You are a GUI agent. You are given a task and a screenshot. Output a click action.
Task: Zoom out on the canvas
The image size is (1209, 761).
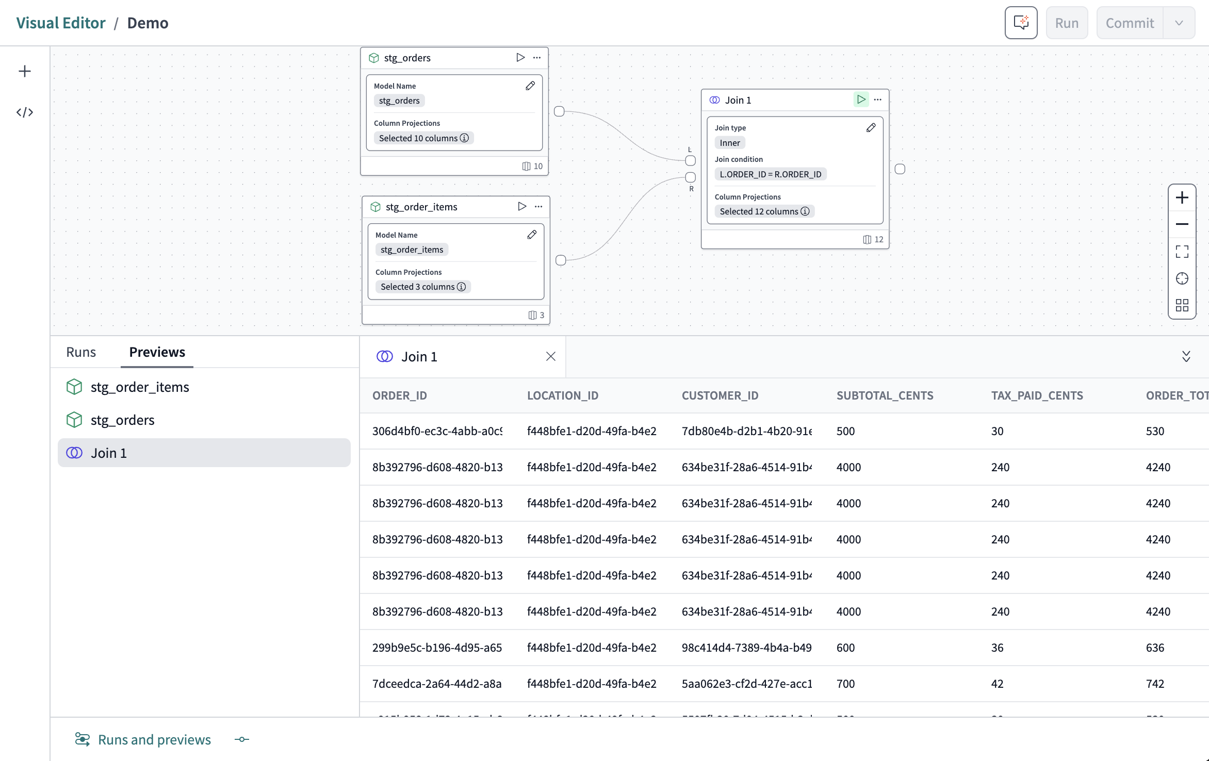[x=1182, y=224]
